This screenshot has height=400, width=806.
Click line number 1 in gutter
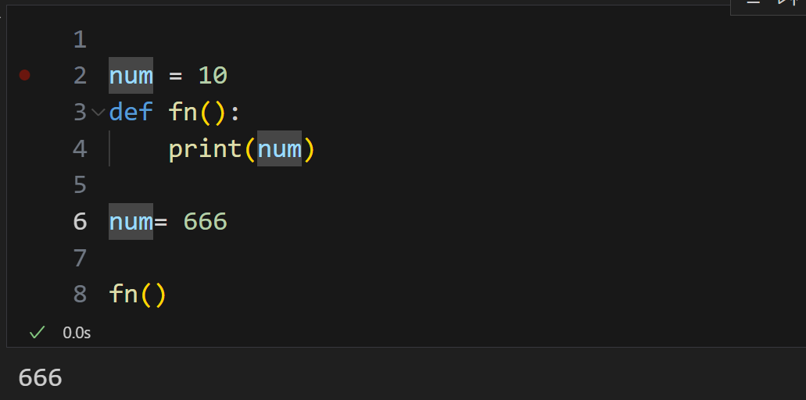pos(81,40)
